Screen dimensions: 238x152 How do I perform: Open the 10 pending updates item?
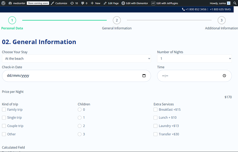(x=74, y=3)
